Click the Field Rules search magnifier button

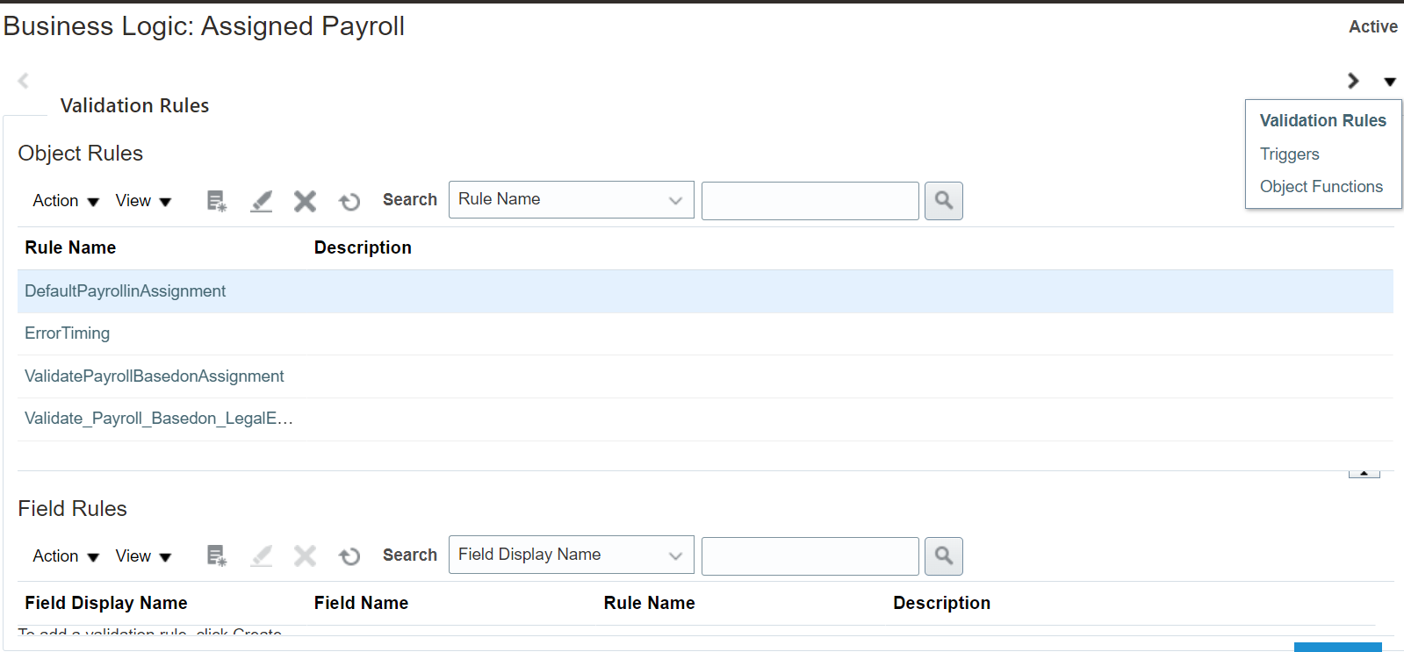click(943, 556)
